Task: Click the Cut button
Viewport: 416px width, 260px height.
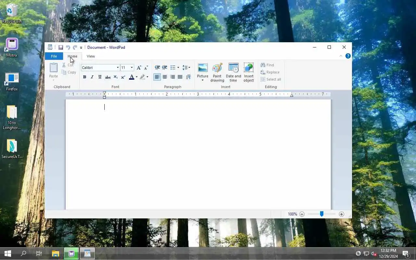Action: coord(68,65)
